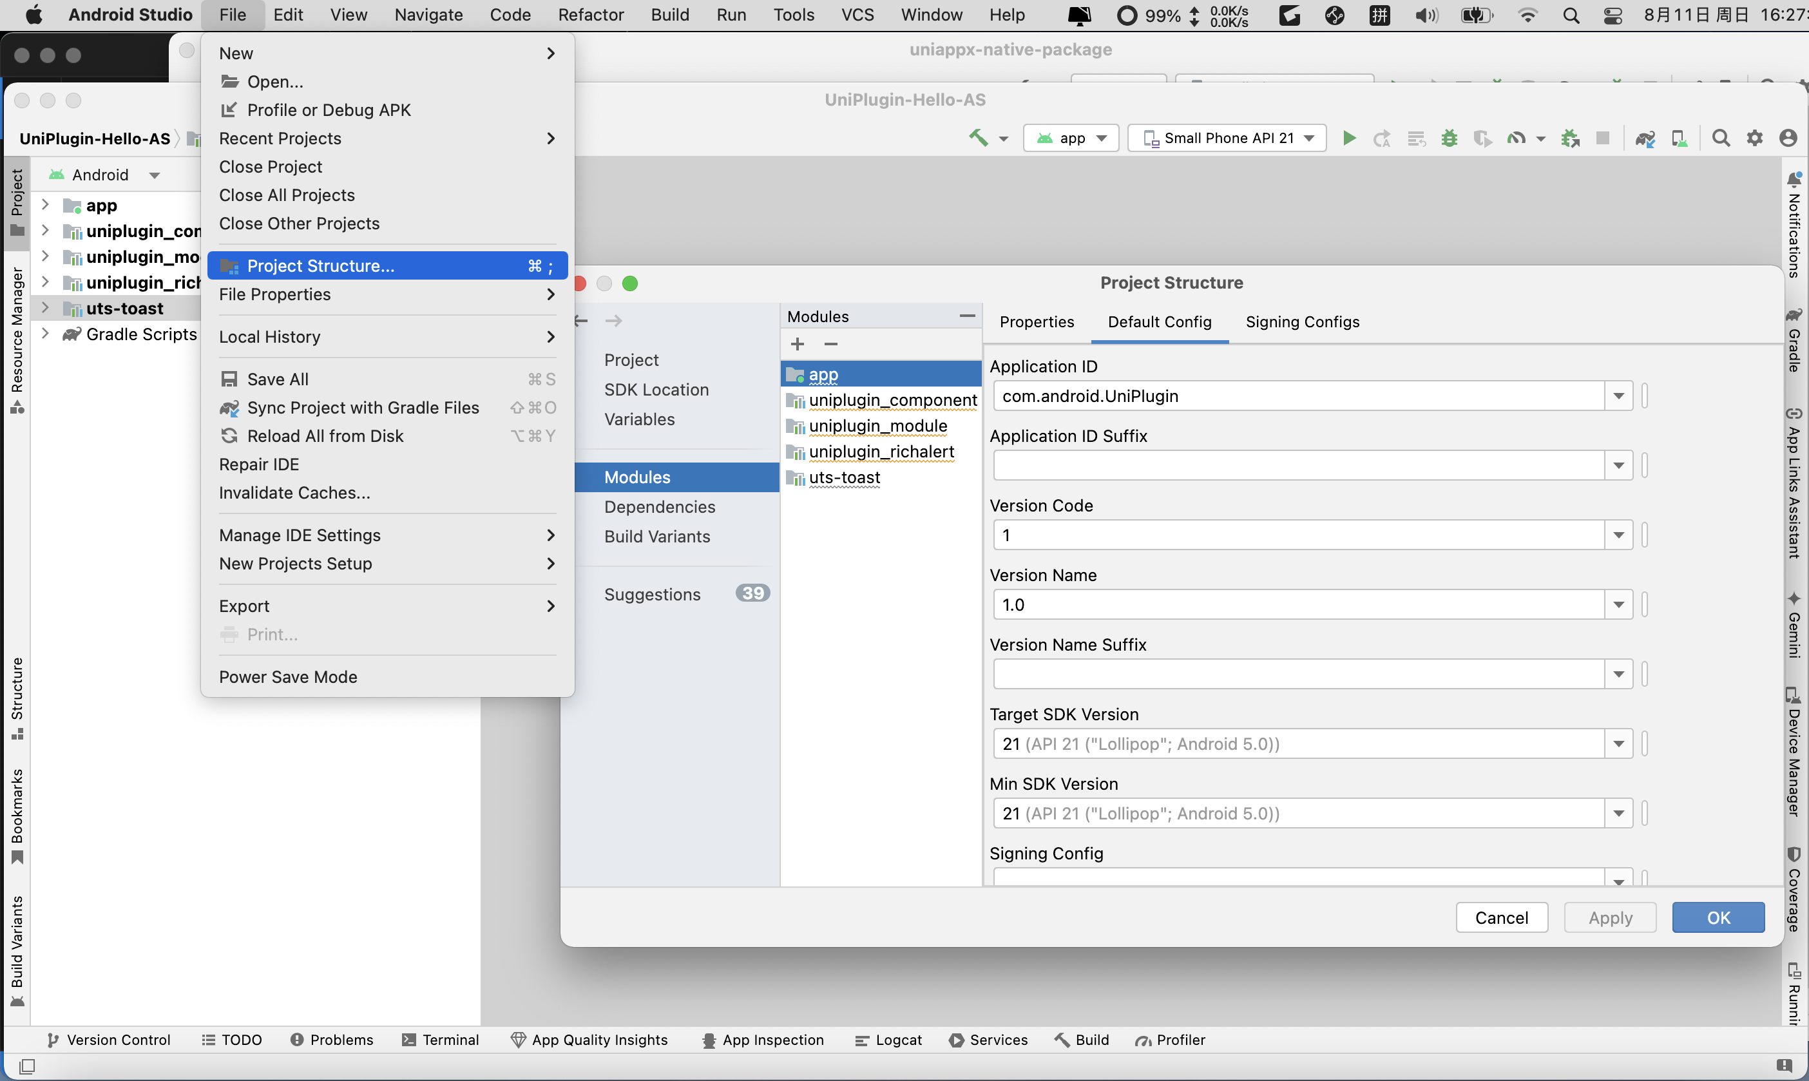Open the Resource Manager tool window

tap(17, 341)
